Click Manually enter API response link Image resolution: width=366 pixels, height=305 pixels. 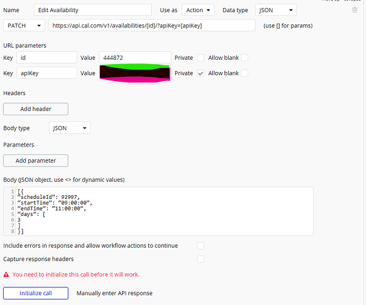click(x=115, y=293)
